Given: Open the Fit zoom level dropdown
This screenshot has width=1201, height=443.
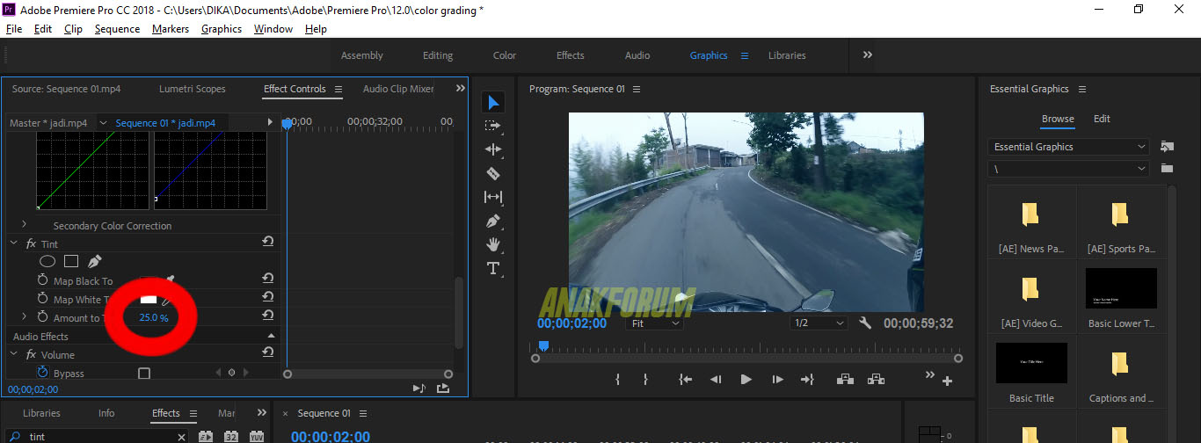Looking at the screenshot, I should (x=654, y=323).
